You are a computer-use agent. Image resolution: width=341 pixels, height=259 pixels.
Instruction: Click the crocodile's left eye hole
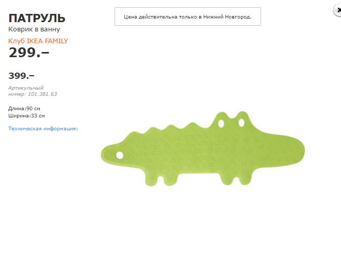click(221, 124)
